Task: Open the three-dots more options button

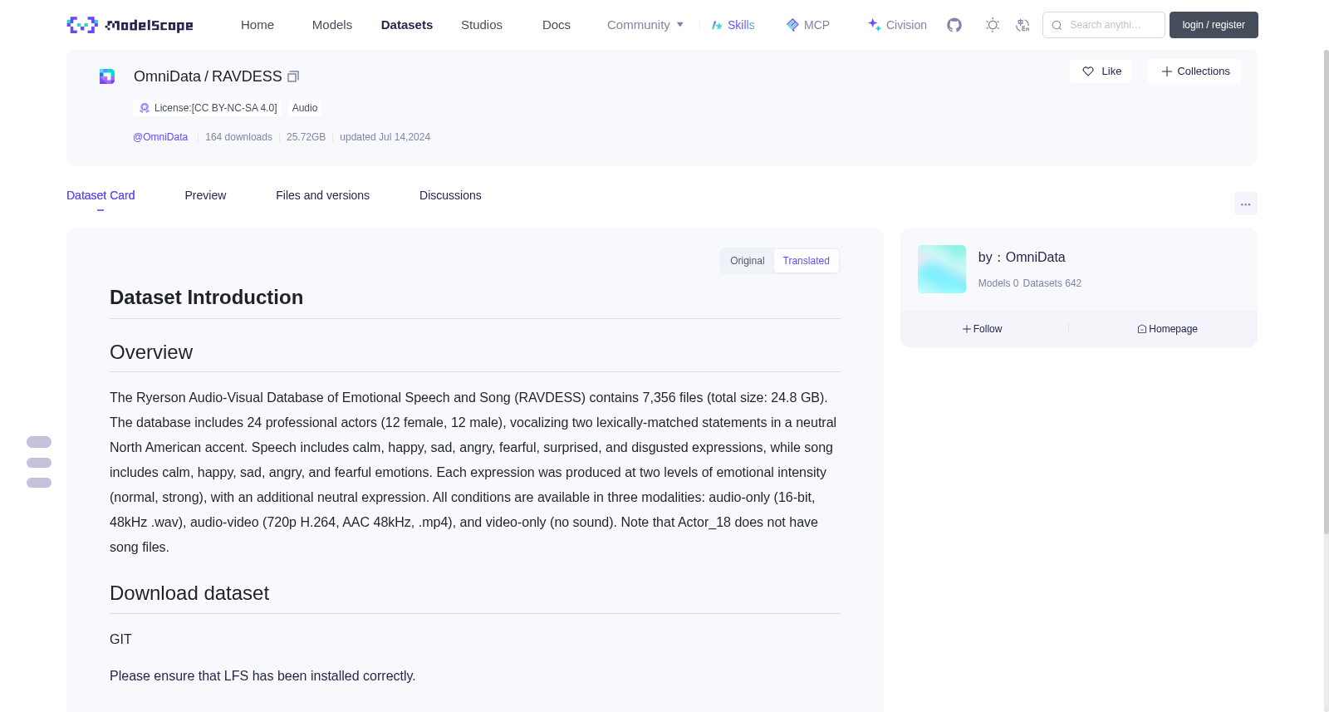Action: point(1245,204)
